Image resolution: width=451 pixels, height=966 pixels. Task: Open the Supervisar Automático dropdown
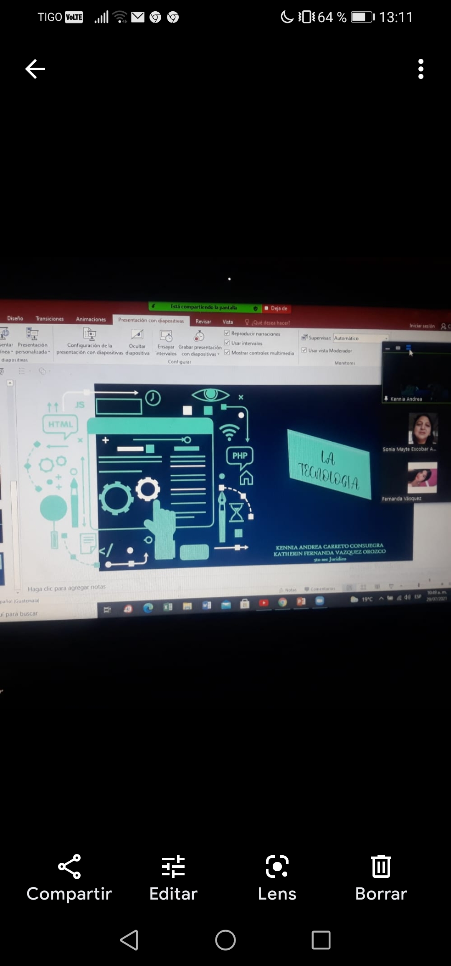361,338
